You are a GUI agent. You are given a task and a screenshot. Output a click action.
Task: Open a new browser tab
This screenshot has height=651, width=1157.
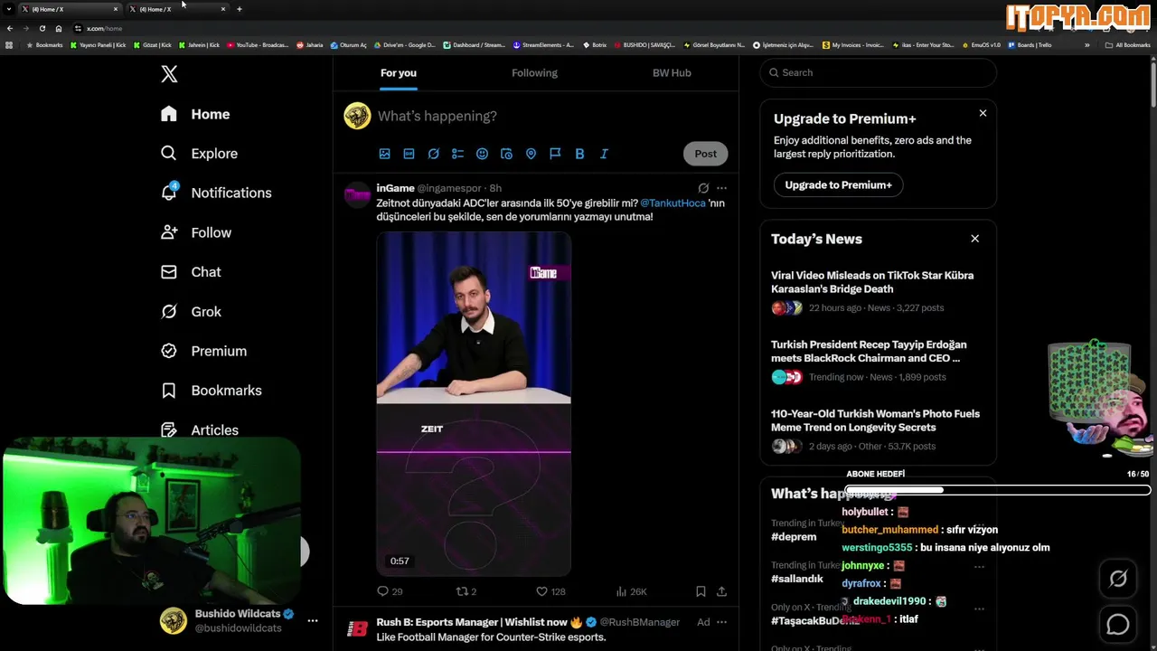[x=240, y=9]
